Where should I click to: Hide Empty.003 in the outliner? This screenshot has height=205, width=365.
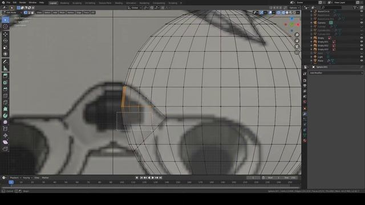click(x=362, y=50)
